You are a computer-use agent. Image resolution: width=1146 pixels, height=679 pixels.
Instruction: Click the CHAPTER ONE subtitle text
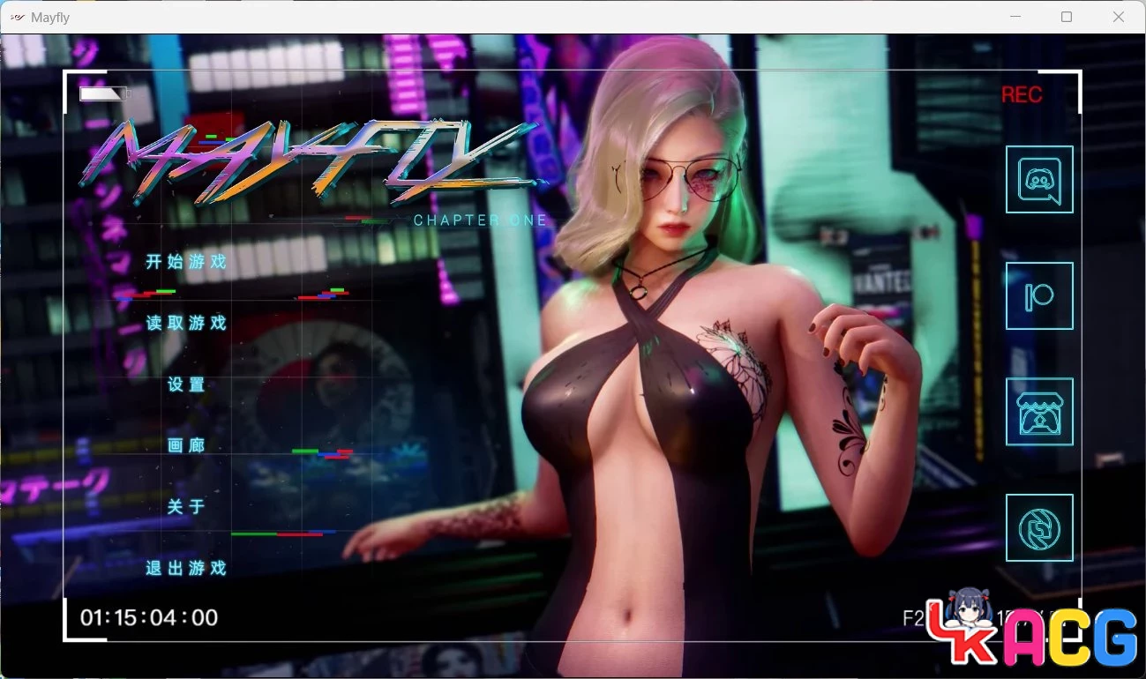coord(481,220)
